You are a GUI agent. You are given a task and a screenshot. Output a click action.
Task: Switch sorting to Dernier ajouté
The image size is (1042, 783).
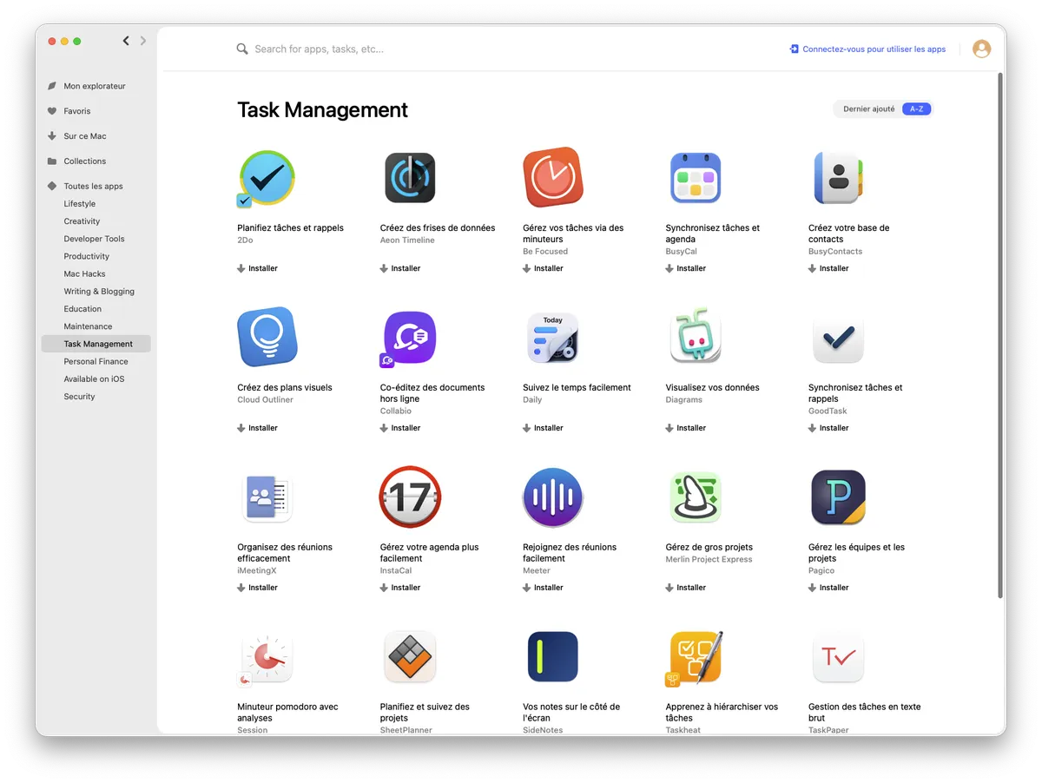pos(868,109)
